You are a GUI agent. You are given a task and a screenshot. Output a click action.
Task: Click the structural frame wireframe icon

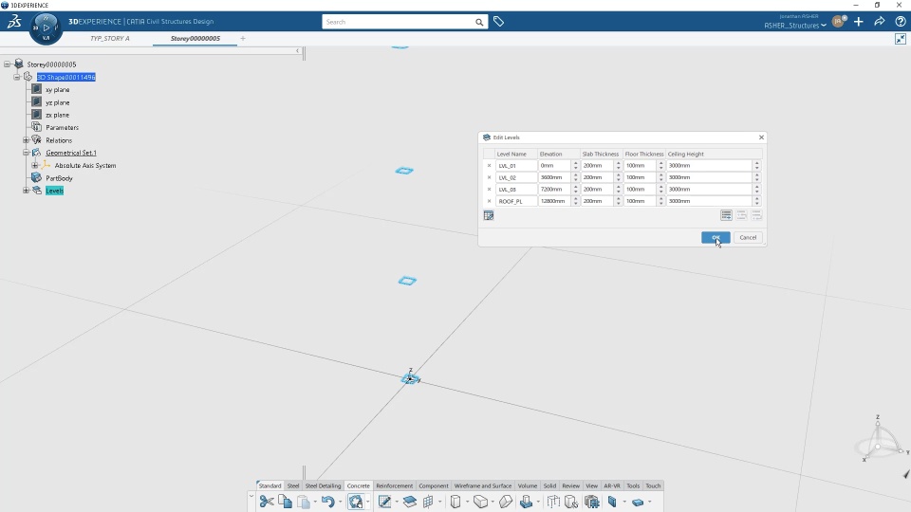pos(553,502)
